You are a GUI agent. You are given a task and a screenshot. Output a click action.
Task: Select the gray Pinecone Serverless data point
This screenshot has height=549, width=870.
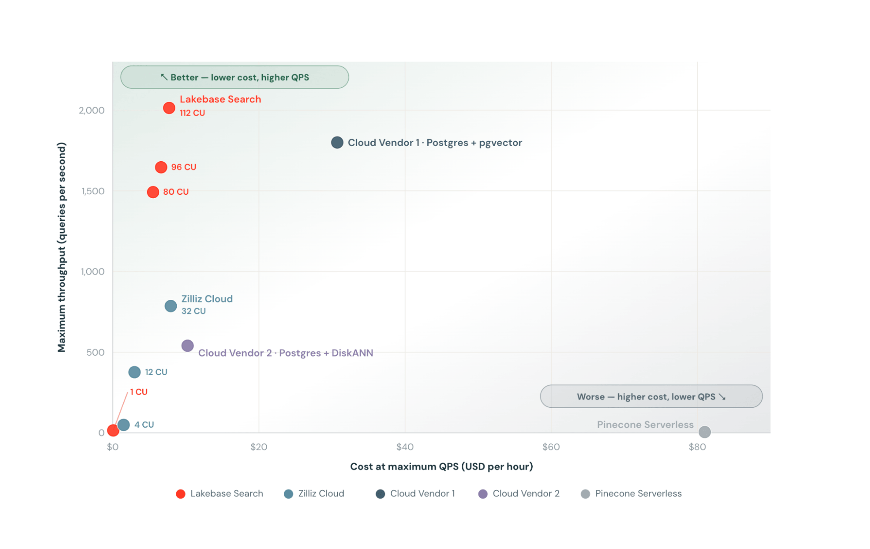click(x=704, y=432)
